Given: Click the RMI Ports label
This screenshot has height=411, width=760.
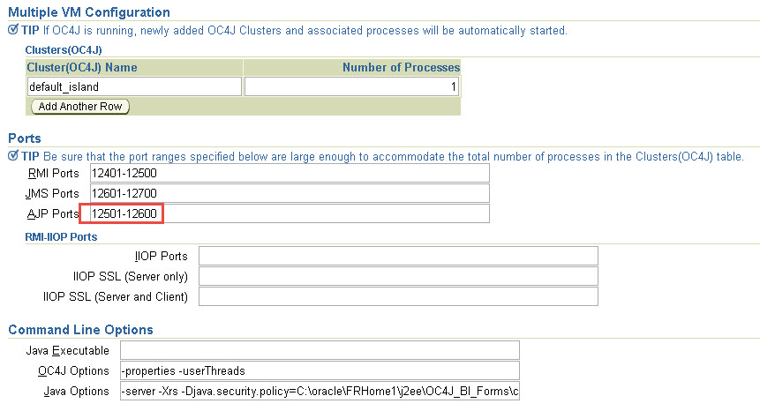Looking at the screenshot, I should (x=54, y=173).
